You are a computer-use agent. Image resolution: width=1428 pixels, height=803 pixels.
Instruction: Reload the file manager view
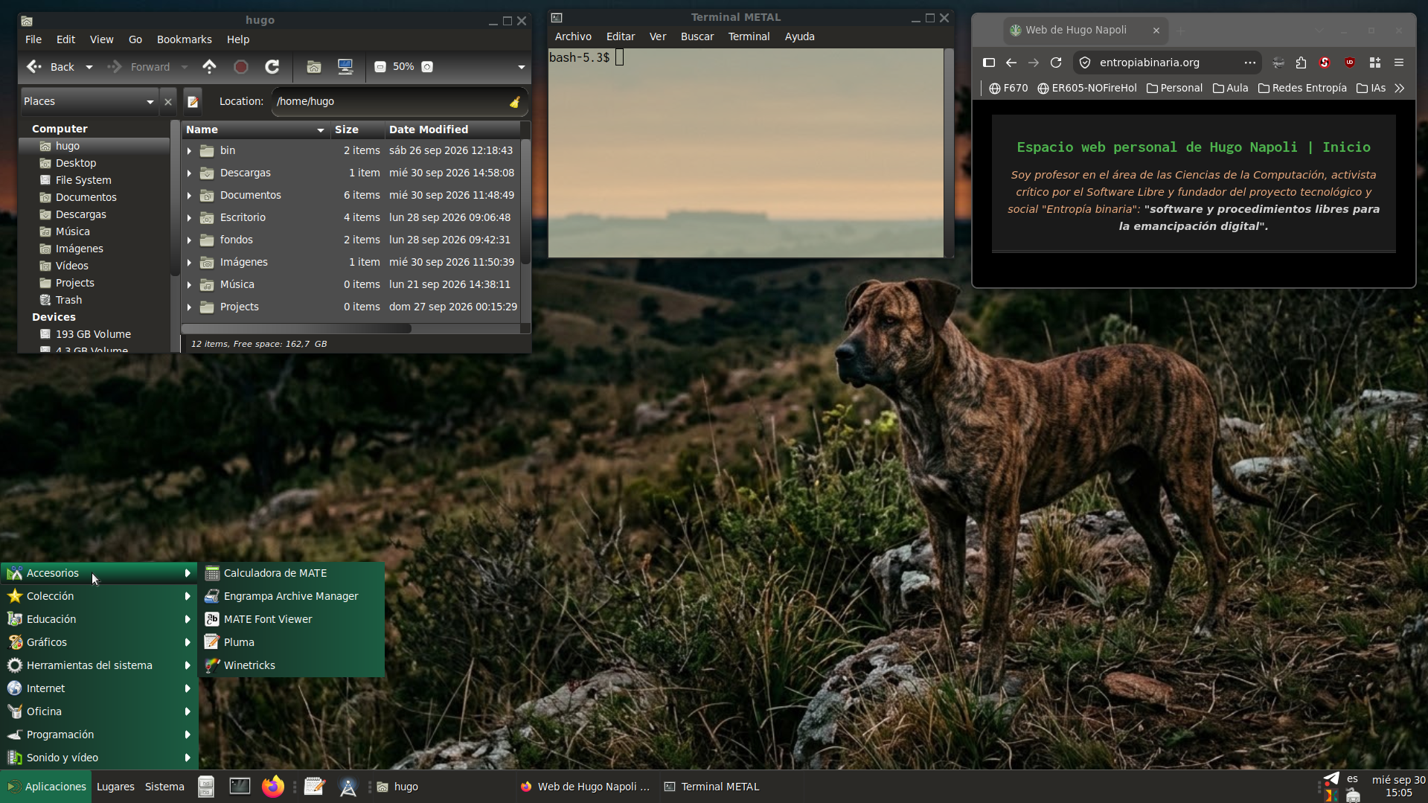(x=272, y=67)
